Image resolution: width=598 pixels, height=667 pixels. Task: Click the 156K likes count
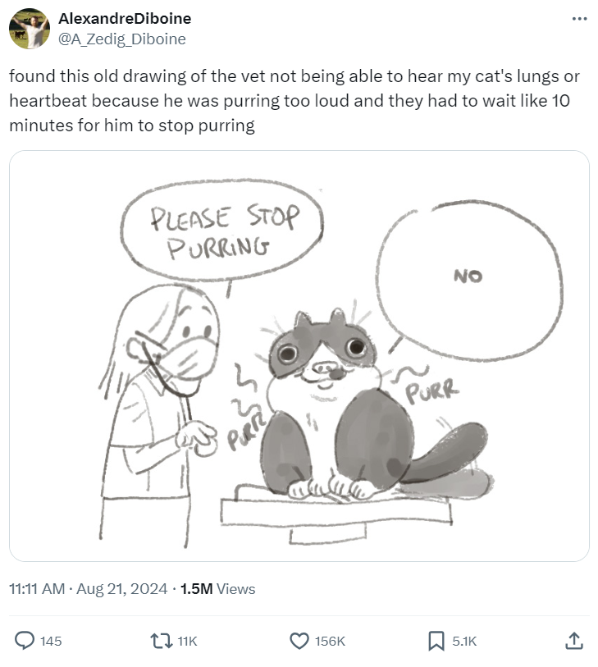[330, 642]
